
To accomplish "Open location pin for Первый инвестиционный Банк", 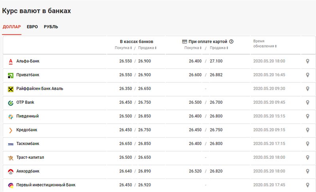I will tap(308, 185).
